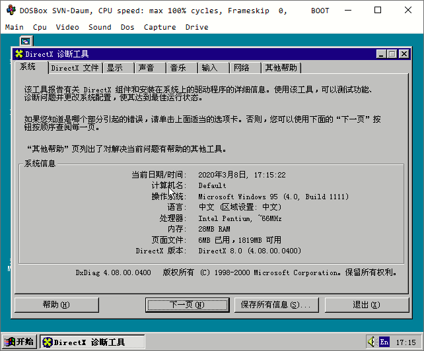Open the 开始 Start button

(x=19, y=342)
